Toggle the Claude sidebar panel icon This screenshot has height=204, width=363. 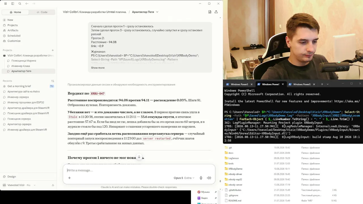click(12, 4)
